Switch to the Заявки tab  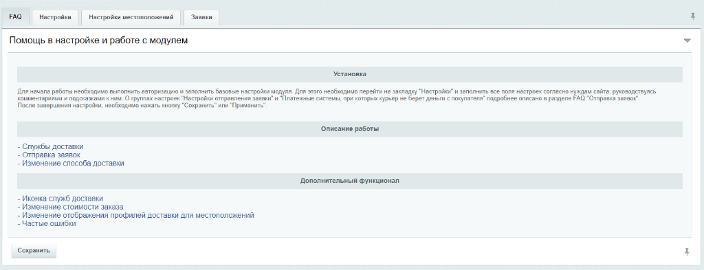tap(201, 17)
